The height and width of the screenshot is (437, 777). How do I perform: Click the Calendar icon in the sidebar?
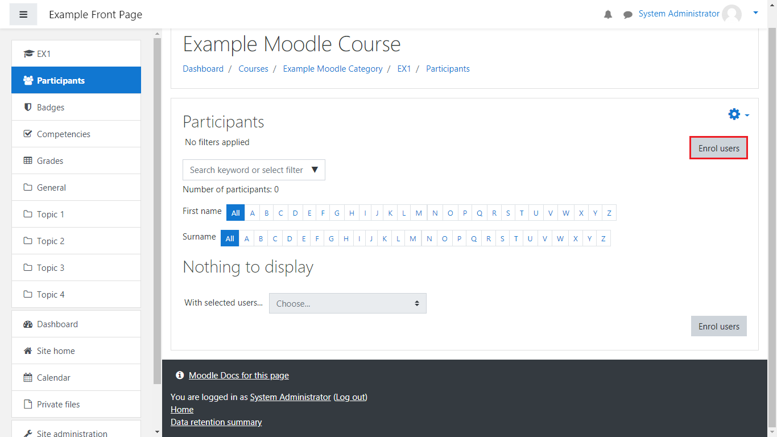coord(28,377)
